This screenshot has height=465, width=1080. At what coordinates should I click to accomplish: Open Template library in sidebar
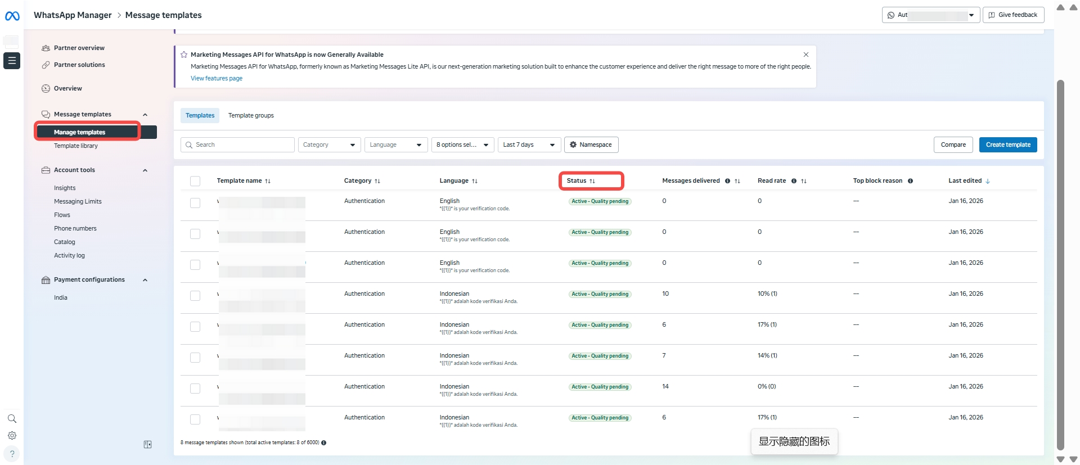(x=76, y=146)
